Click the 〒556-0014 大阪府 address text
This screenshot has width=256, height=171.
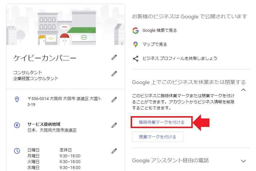point(64,102)
